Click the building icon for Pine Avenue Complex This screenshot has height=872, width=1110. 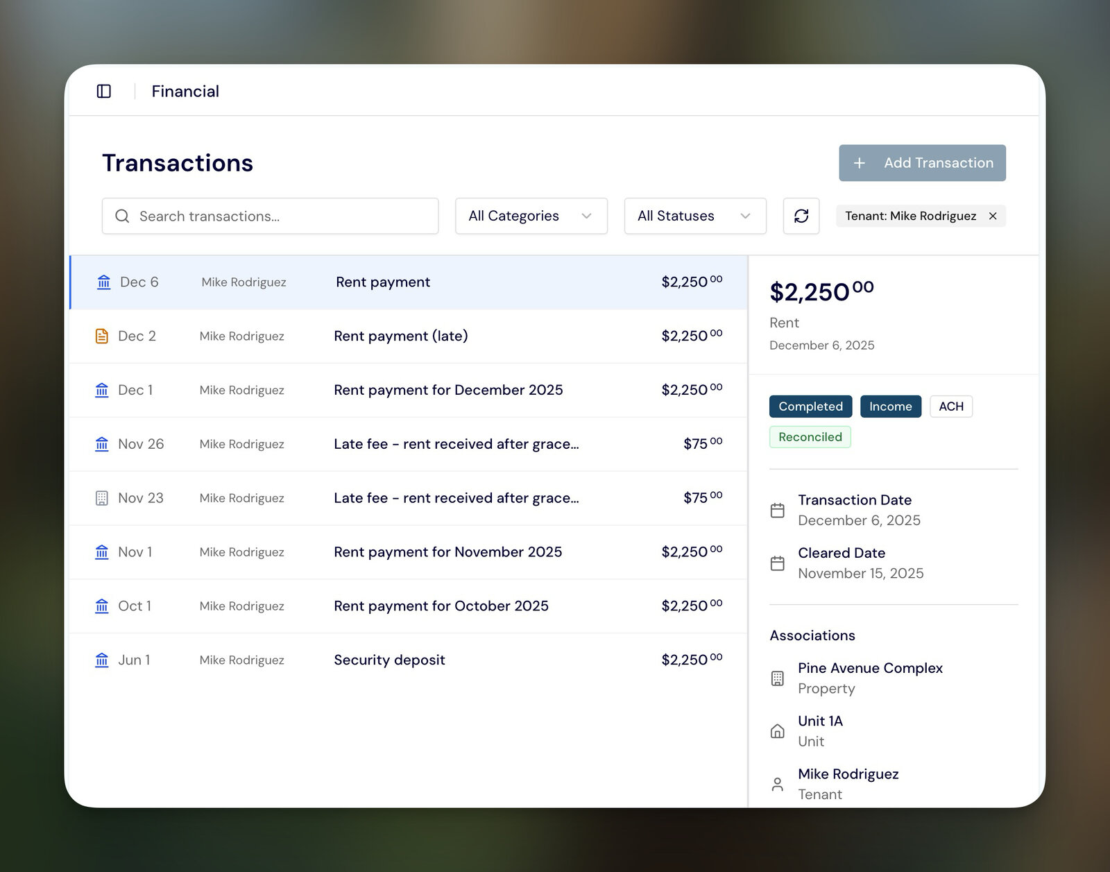click(x=778, y=678)
